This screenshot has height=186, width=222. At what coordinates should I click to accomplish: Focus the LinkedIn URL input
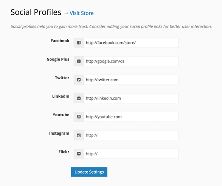pos(131,98)
